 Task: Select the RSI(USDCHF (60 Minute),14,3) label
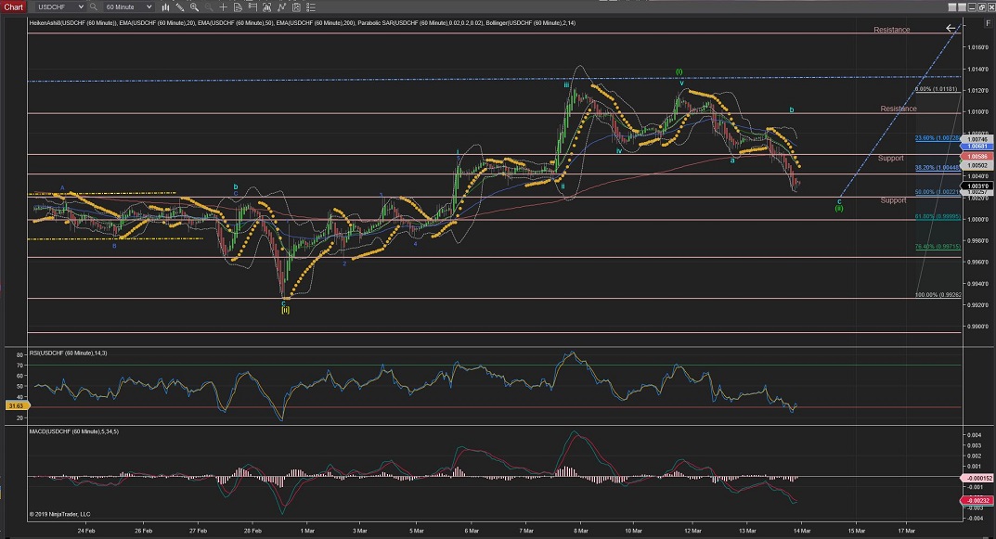click(x=68, y=353)
